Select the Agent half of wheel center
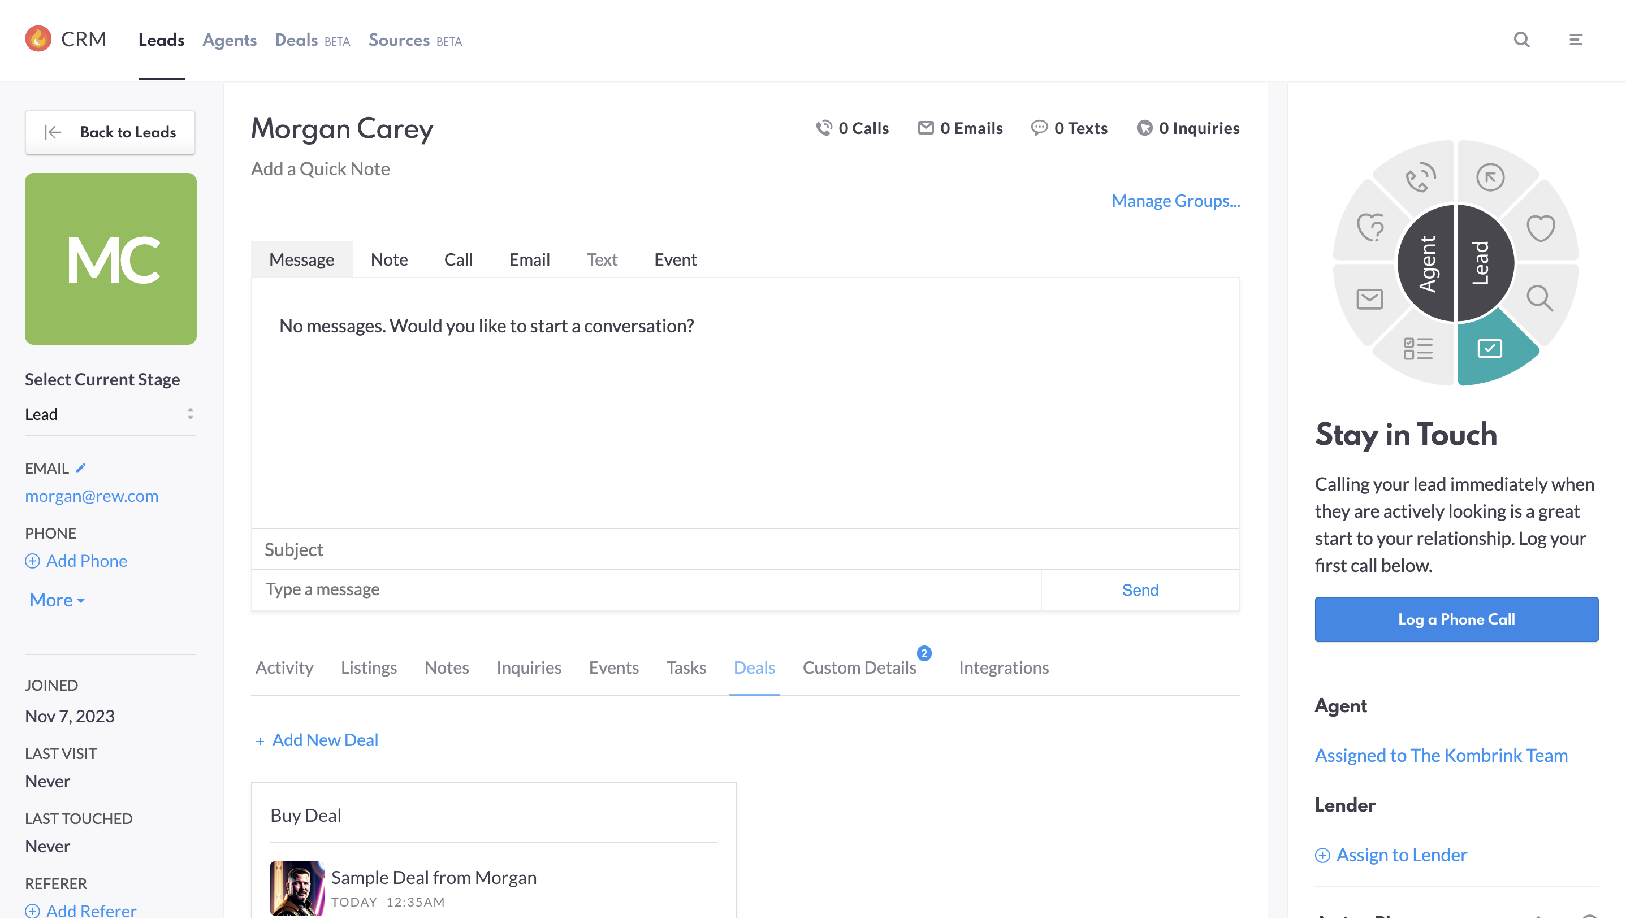Image resolution: width=1626 pixels, height=919 pixels. coord(1426,264)
